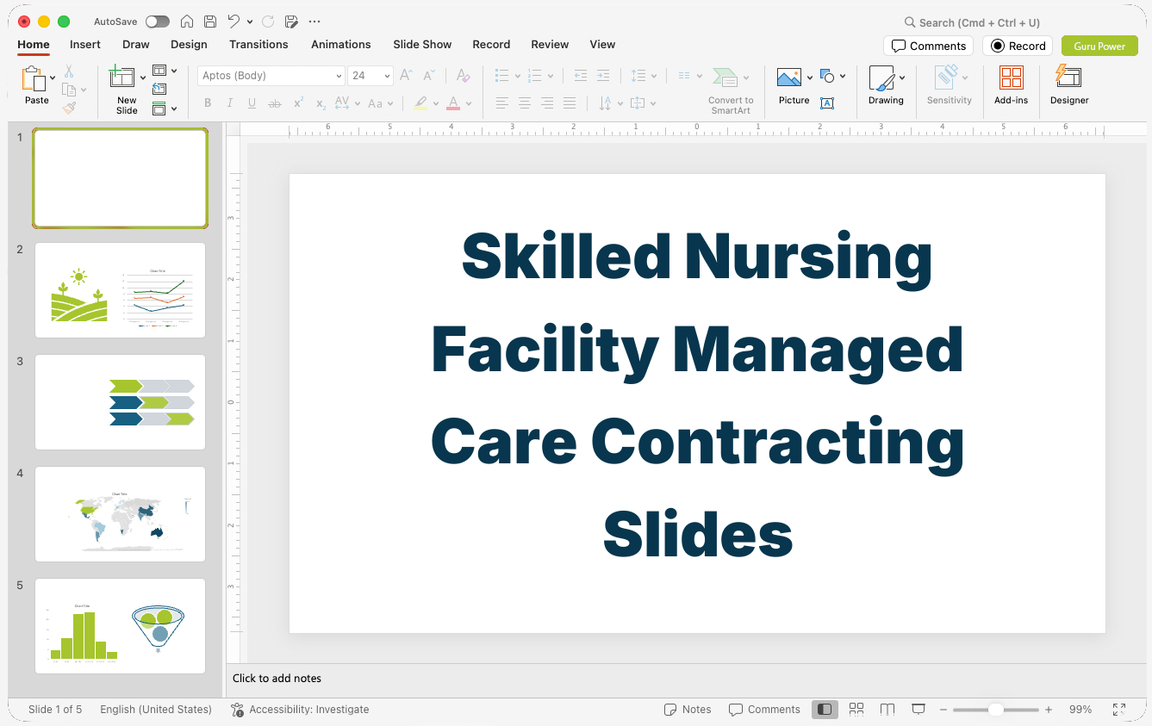Click the Justify text icon
Screen dimensions: 1152x726
[x=570, y=103]
